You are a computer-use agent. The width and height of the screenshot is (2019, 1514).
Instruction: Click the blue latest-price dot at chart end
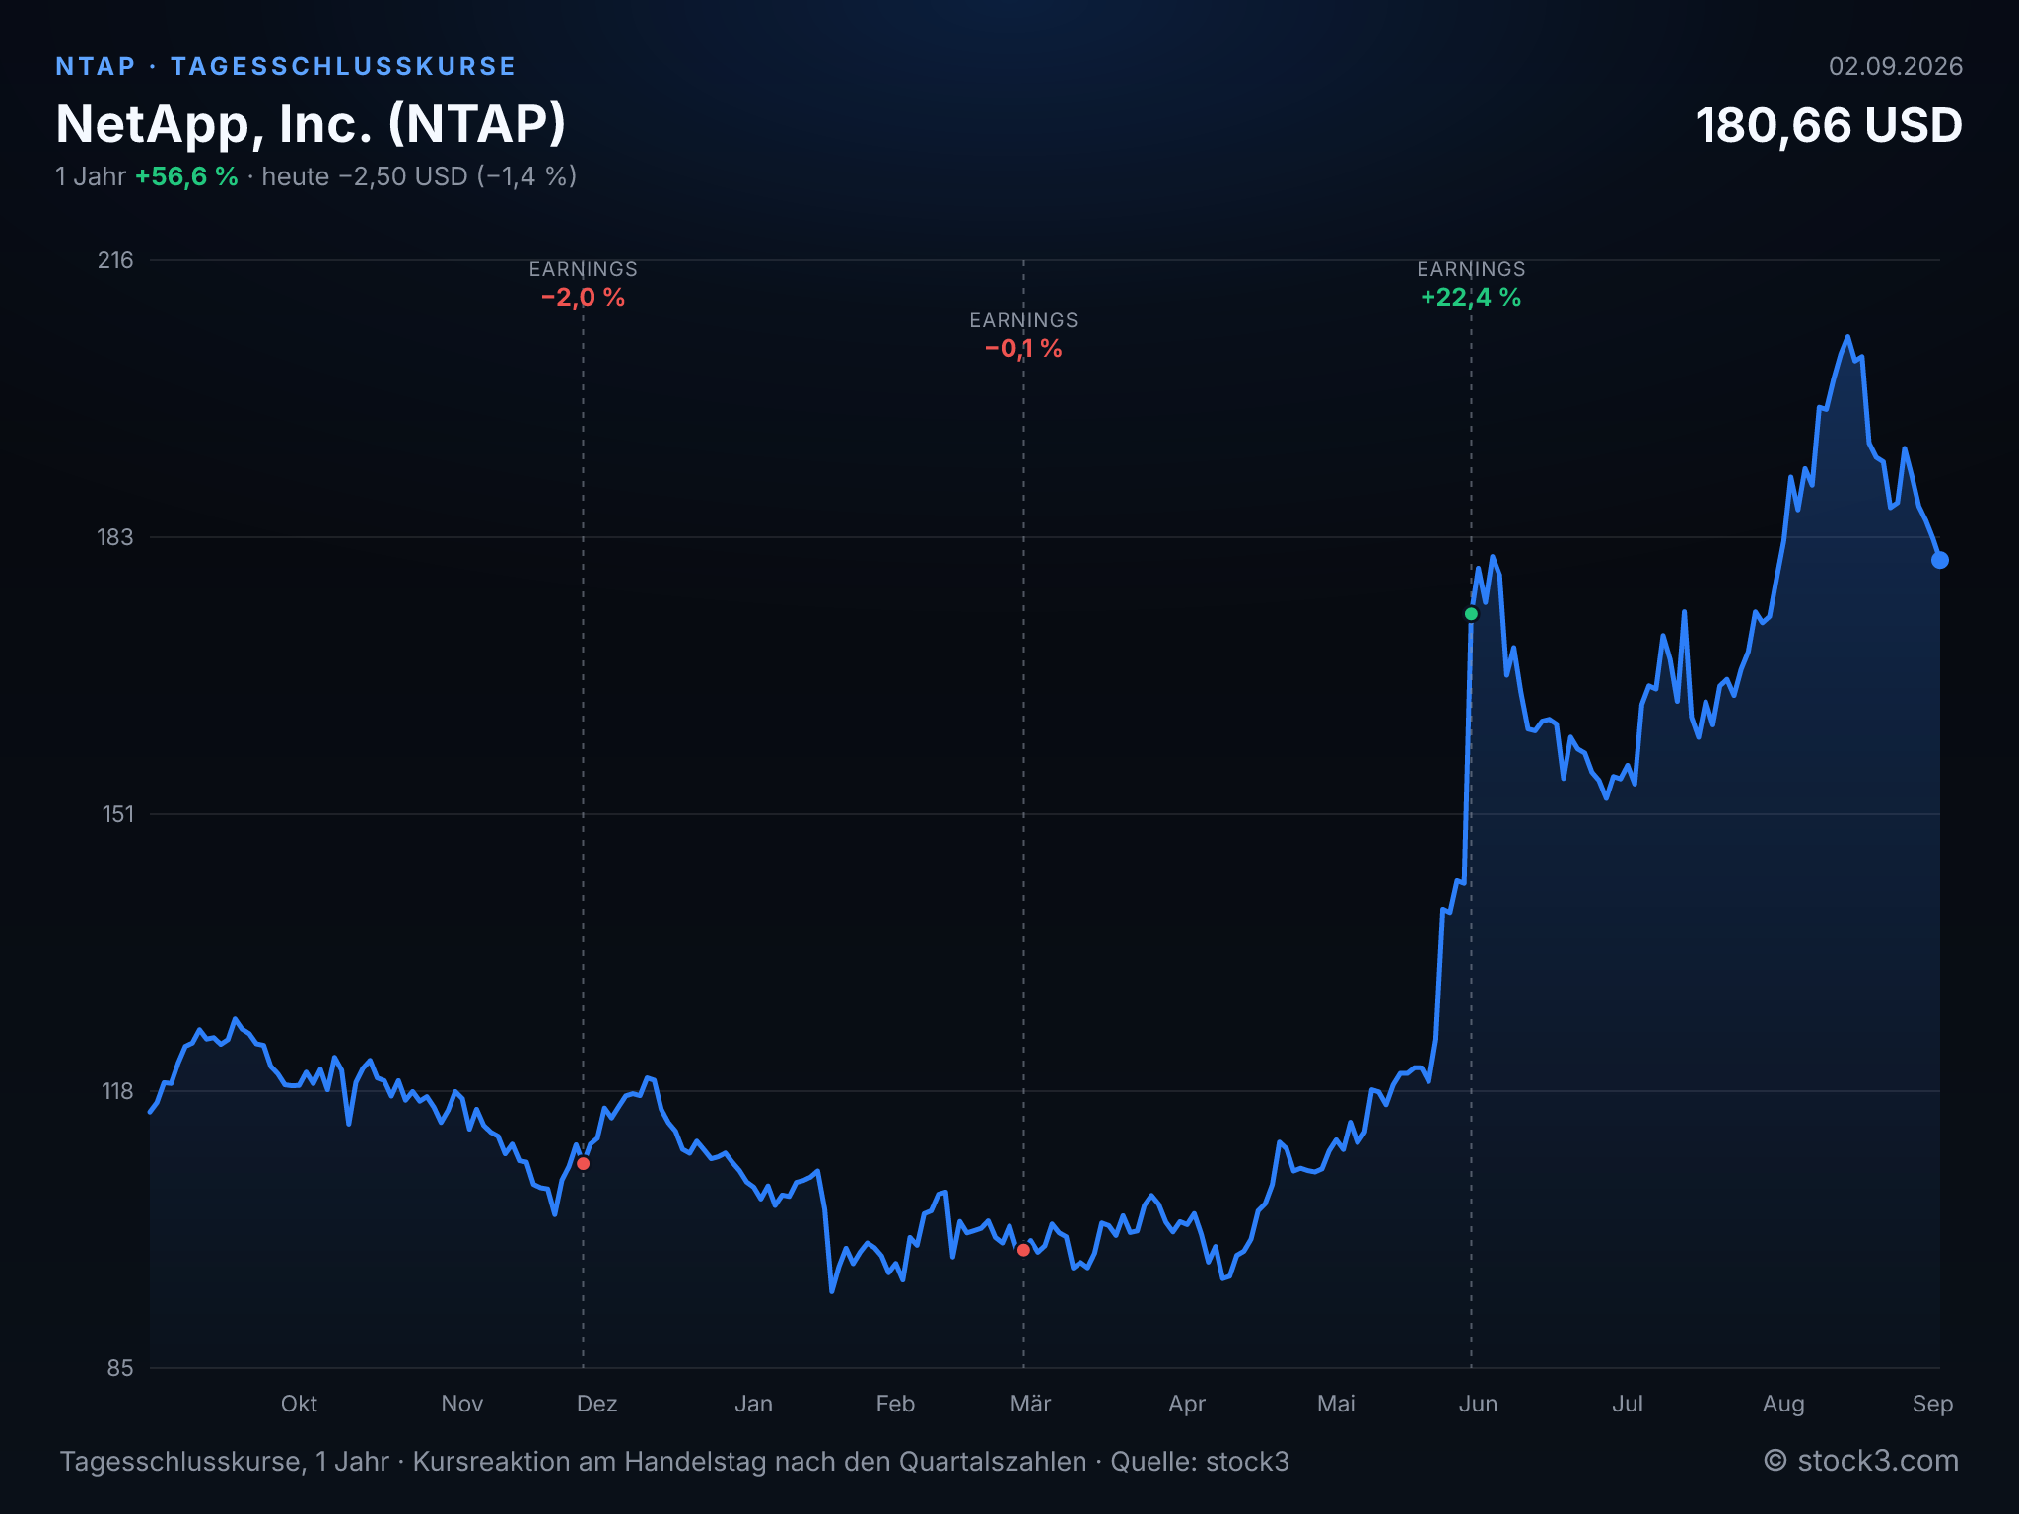coord(1939,560)
